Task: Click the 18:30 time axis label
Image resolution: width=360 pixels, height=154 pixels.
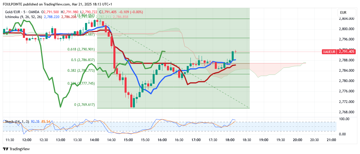Action: click(x=247, y=140)
